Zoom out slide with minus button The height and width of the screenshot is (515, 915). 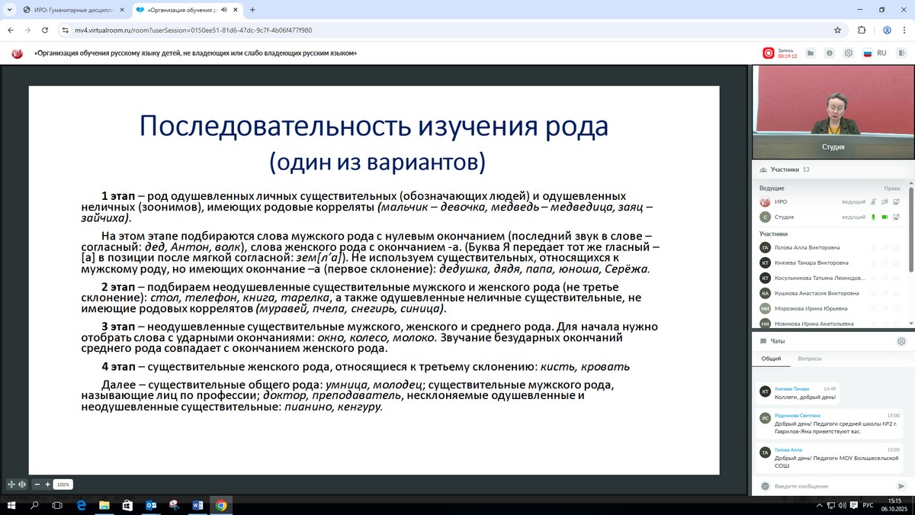(x=37, y=484)
